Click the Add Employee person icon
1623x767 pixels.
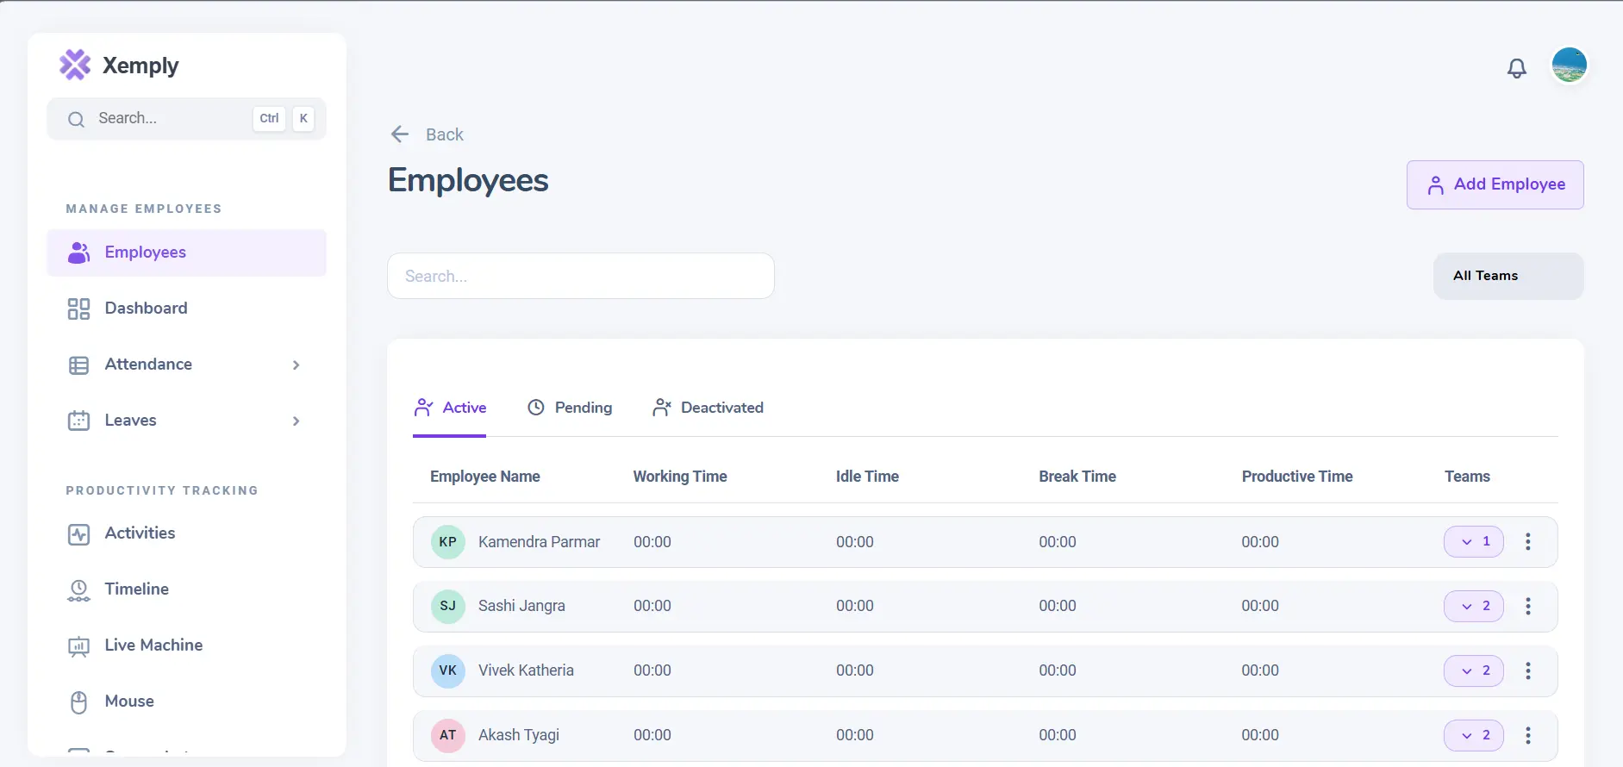(1435, 185)
